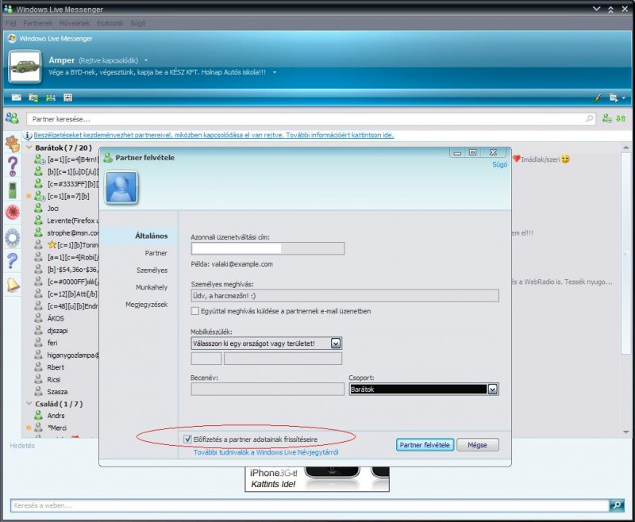
Task: Select the Megjegyzések tab
Action: click(x=146, y=305)
